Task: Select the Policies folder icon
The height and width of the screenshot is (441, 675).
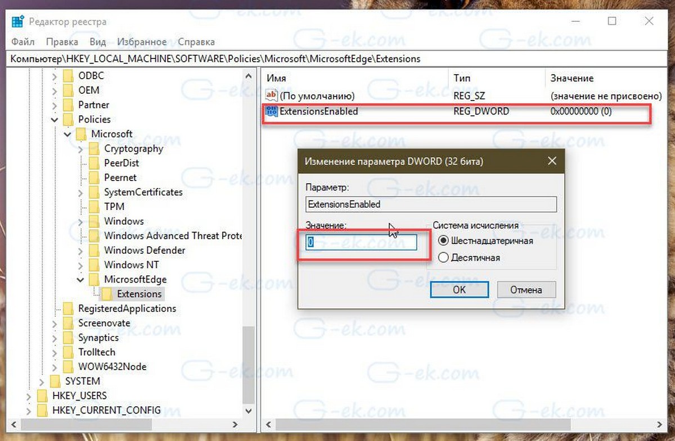Action: click(69, 119)
